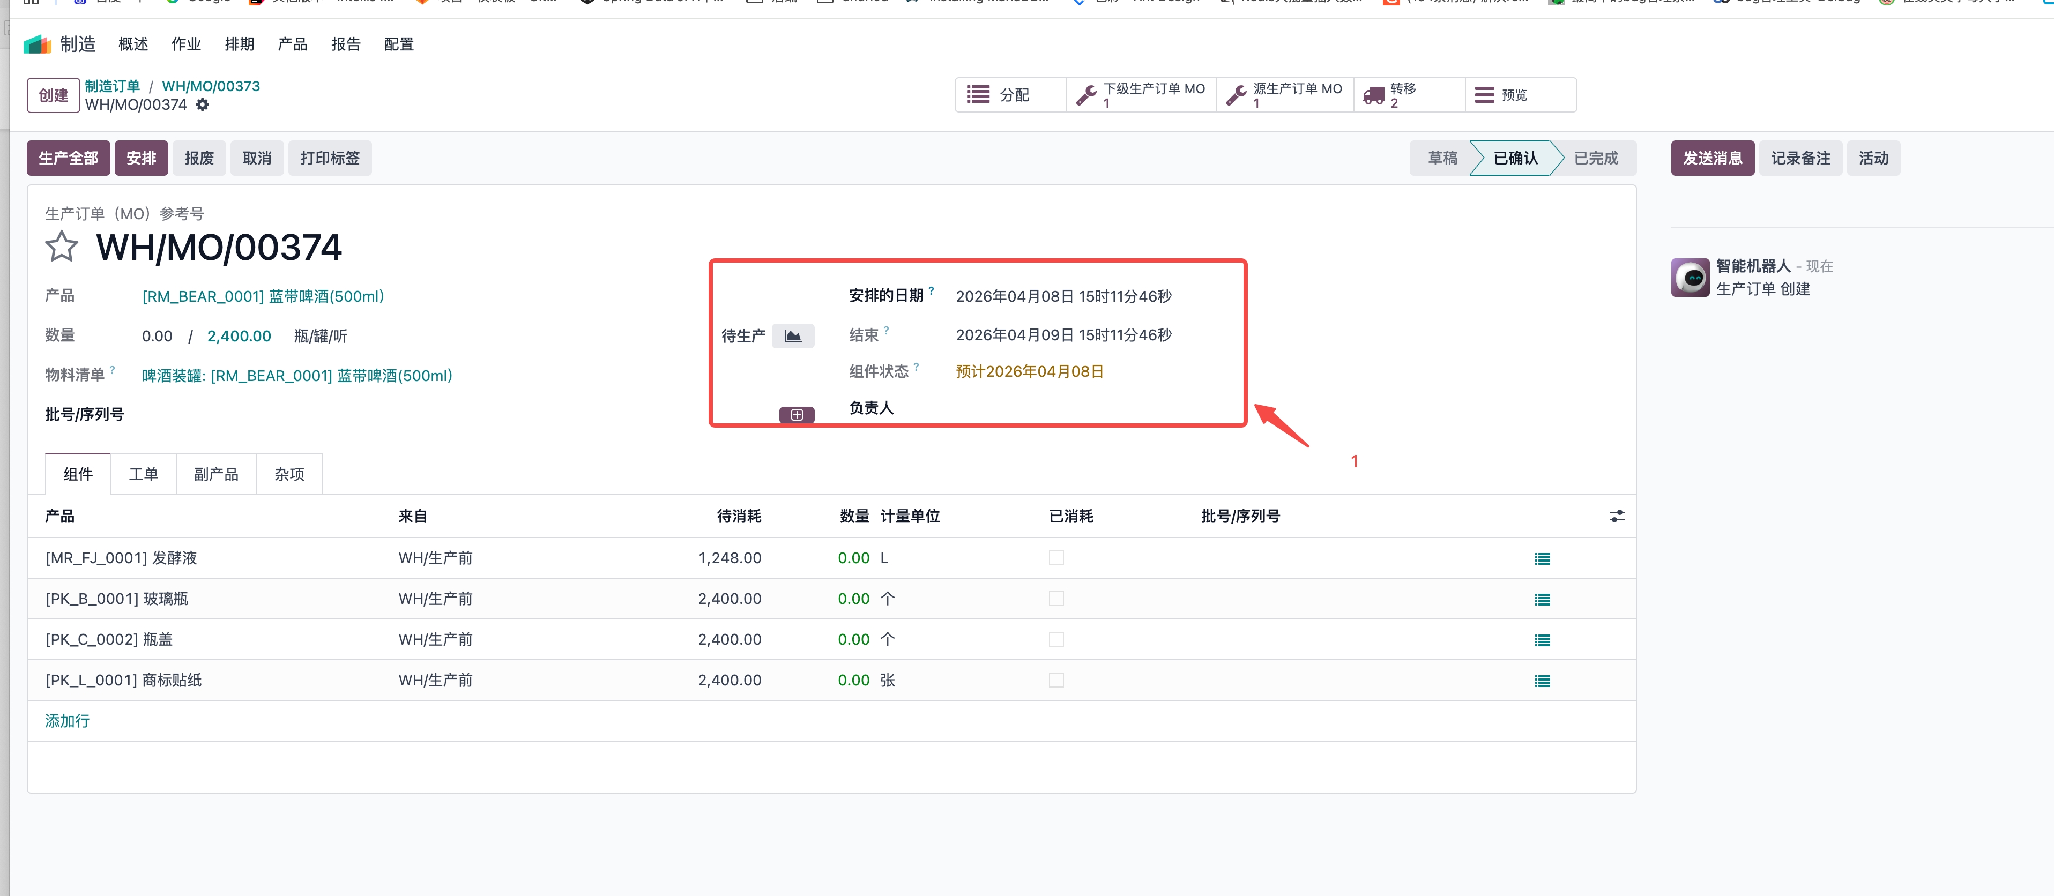The height and width of the screenshot is (896, 2054).
Task: Open details list icon for 商标贴纸 row
Action: coord(1542,681)
